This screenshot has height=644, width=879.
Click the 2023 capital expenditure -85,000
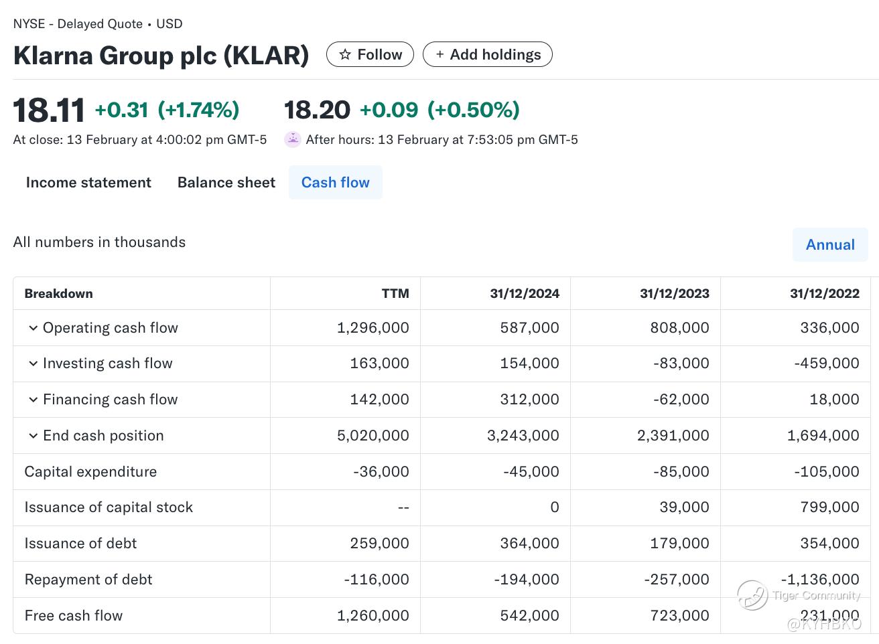point(681,472)
